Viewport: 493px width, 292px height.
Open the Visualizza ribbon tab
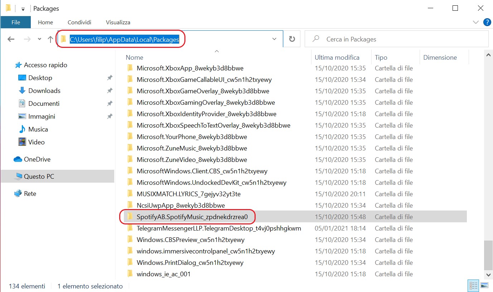click(118, 22)
